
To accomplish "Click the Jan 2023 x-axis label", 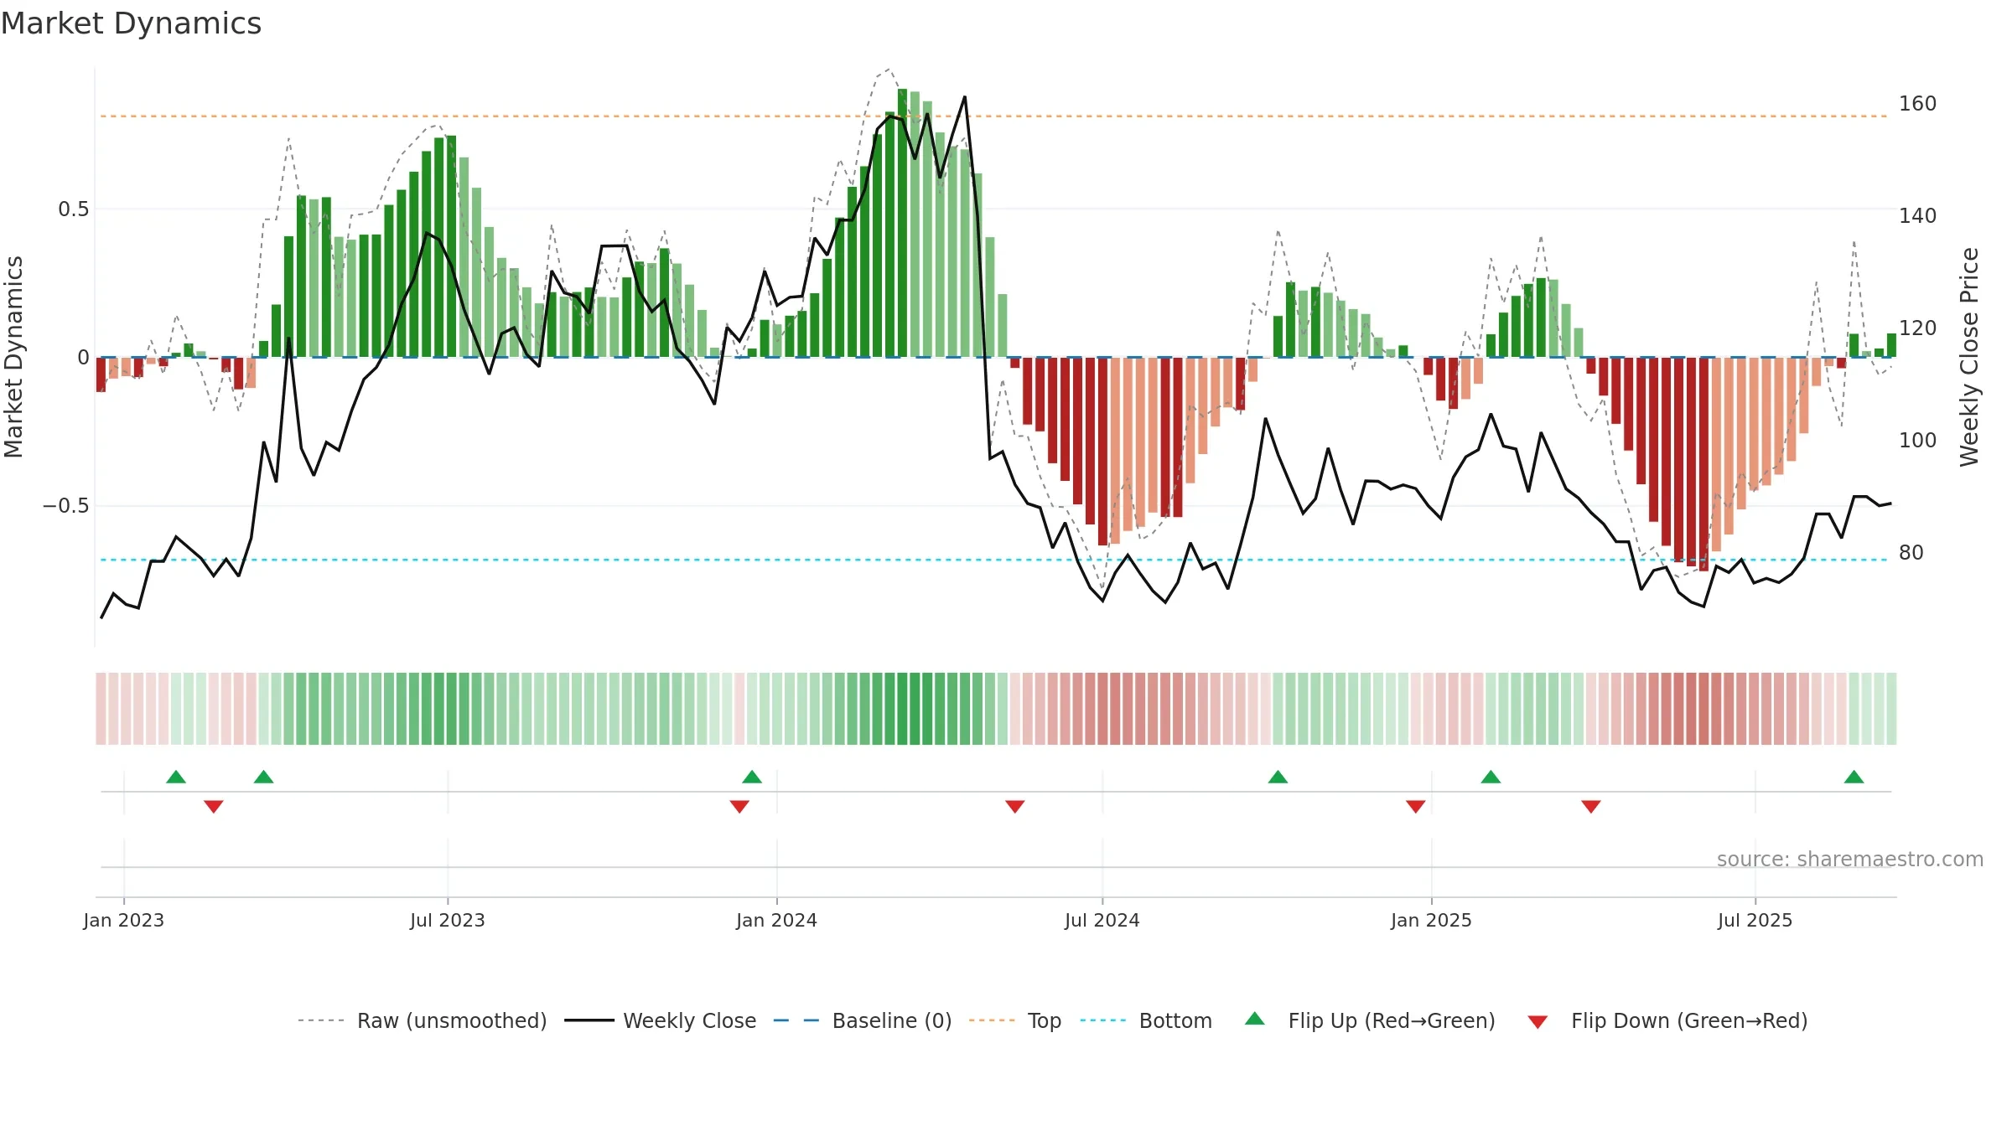I will coord(124,920).
